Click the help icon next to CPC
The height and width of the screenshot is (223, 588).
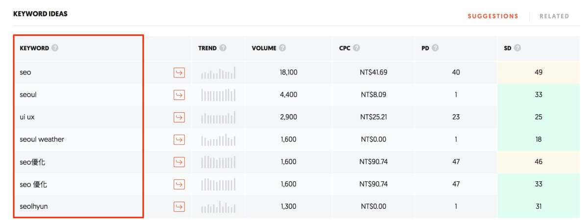[x=356, y=48]
